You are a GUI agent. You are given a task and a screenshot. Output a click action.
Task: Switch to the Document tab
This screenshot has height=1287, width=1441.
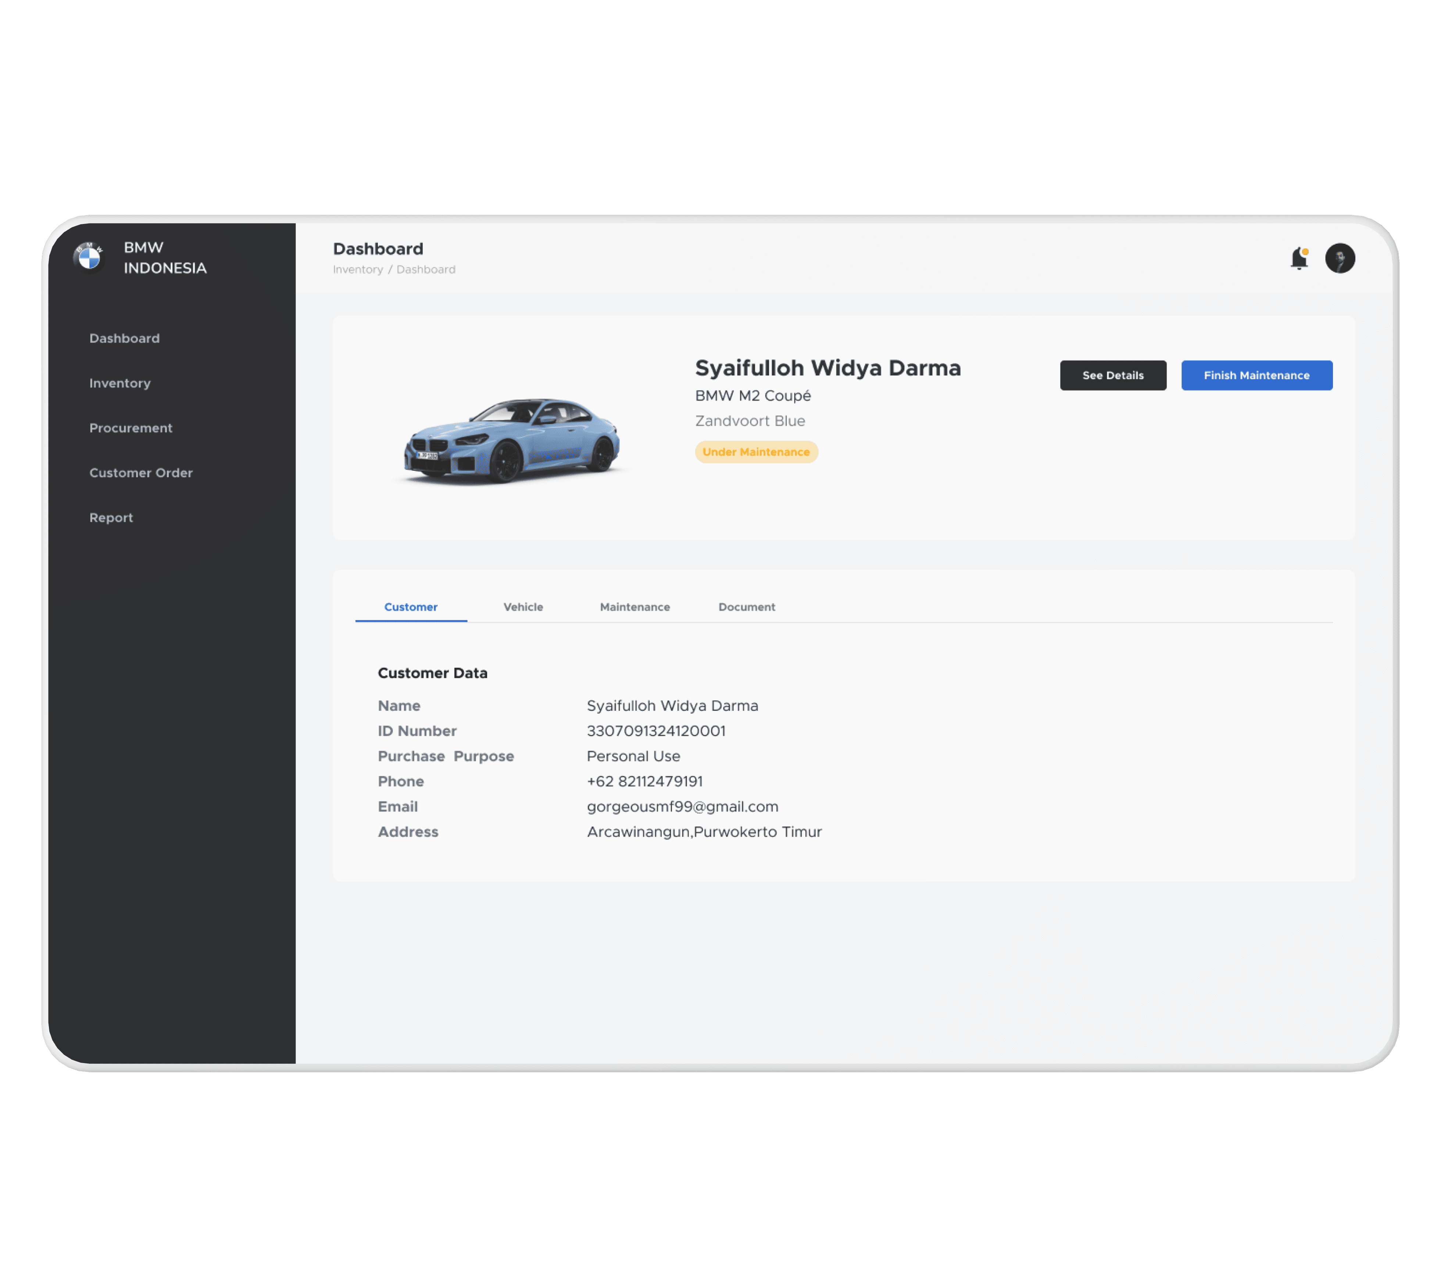pyautogui.click(x=747, y=607)
